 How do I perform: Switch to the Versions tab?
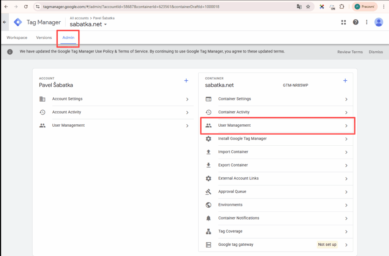tap(44, 38)
